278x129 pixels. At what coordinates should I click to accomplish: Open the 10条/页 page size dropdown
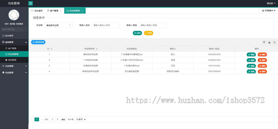[81, 119]
